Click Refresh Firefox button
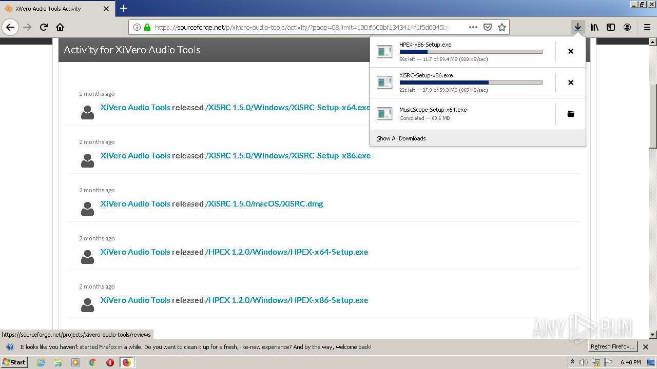The width and height of the screenshot is (657, 369). point(613,347)
